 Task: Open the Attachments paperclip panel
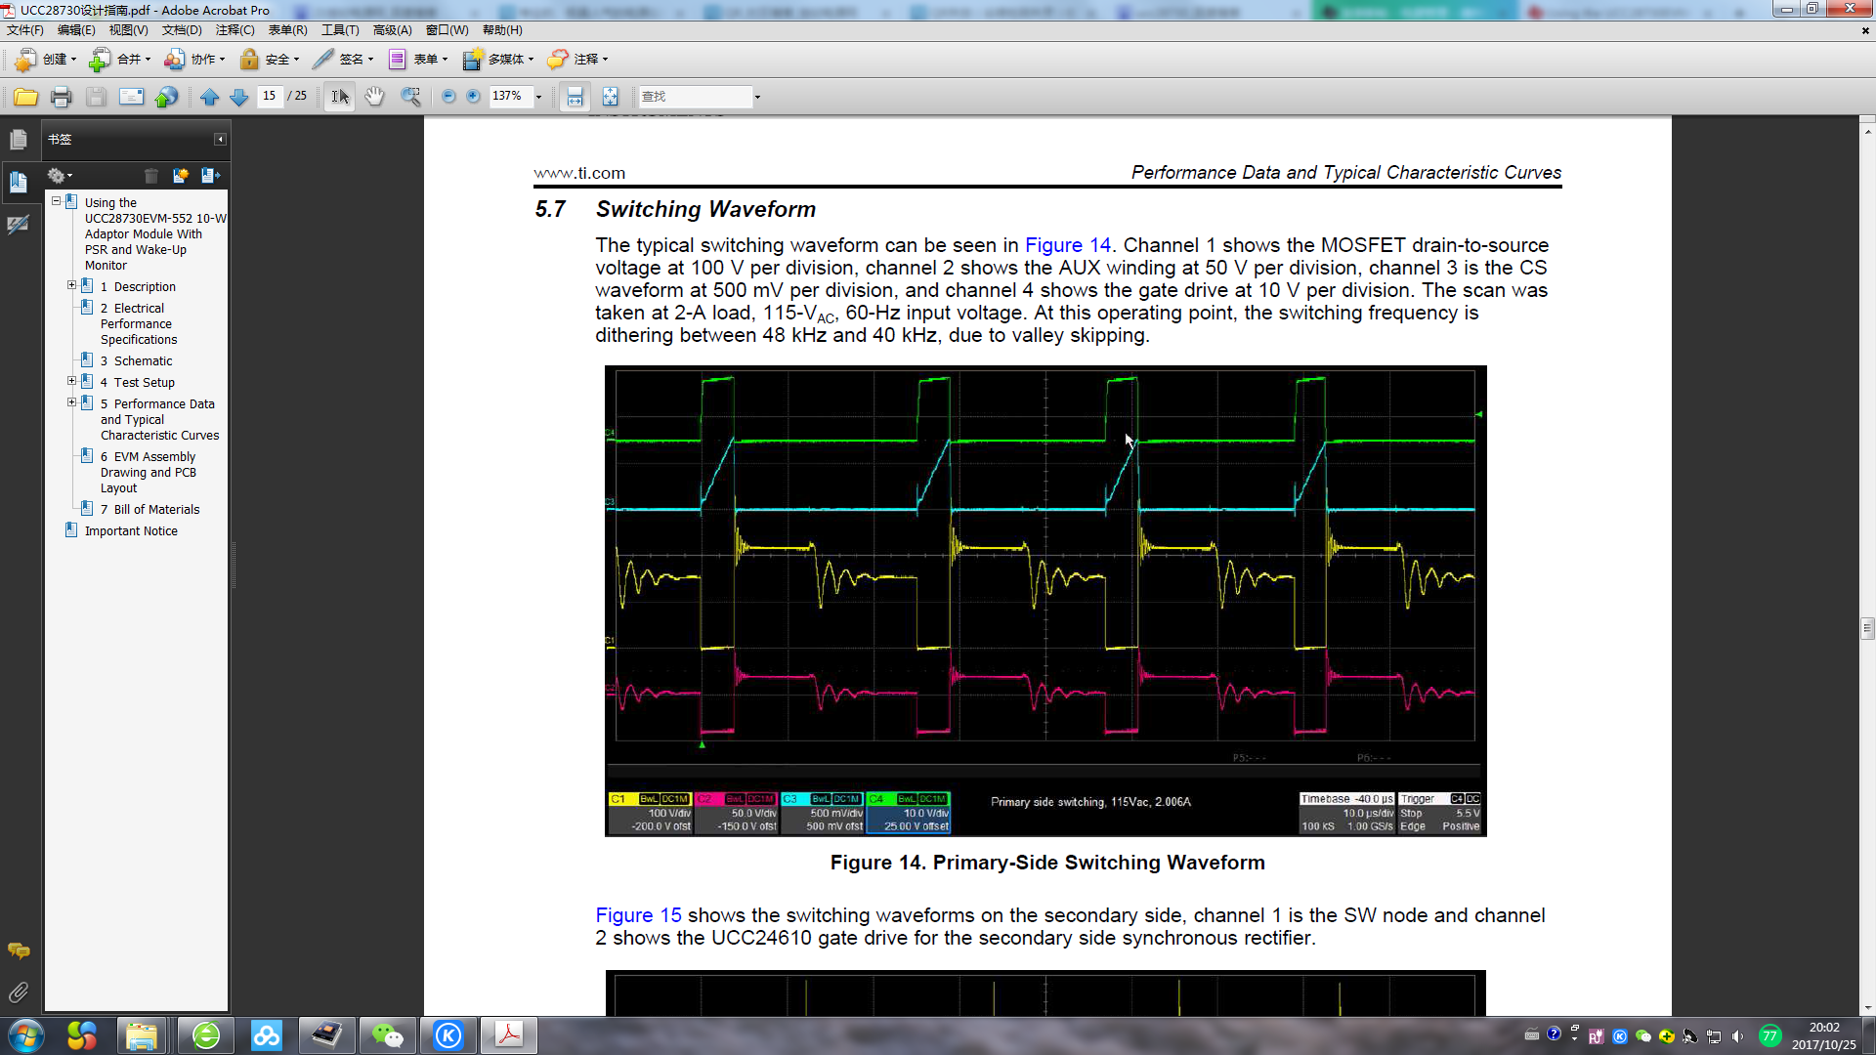click(18, 992)
